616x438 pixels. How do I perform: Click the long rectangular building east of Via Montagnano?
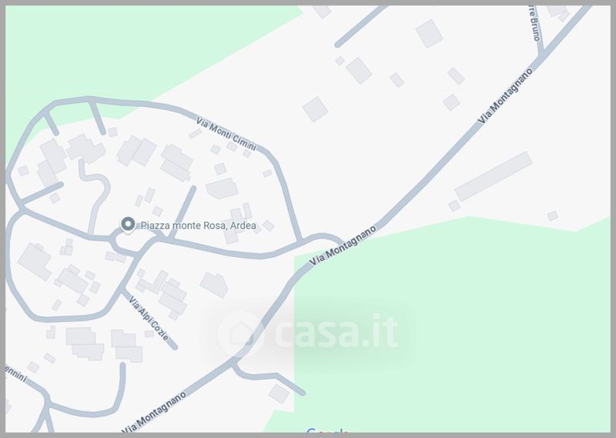(x=494, y=176)
